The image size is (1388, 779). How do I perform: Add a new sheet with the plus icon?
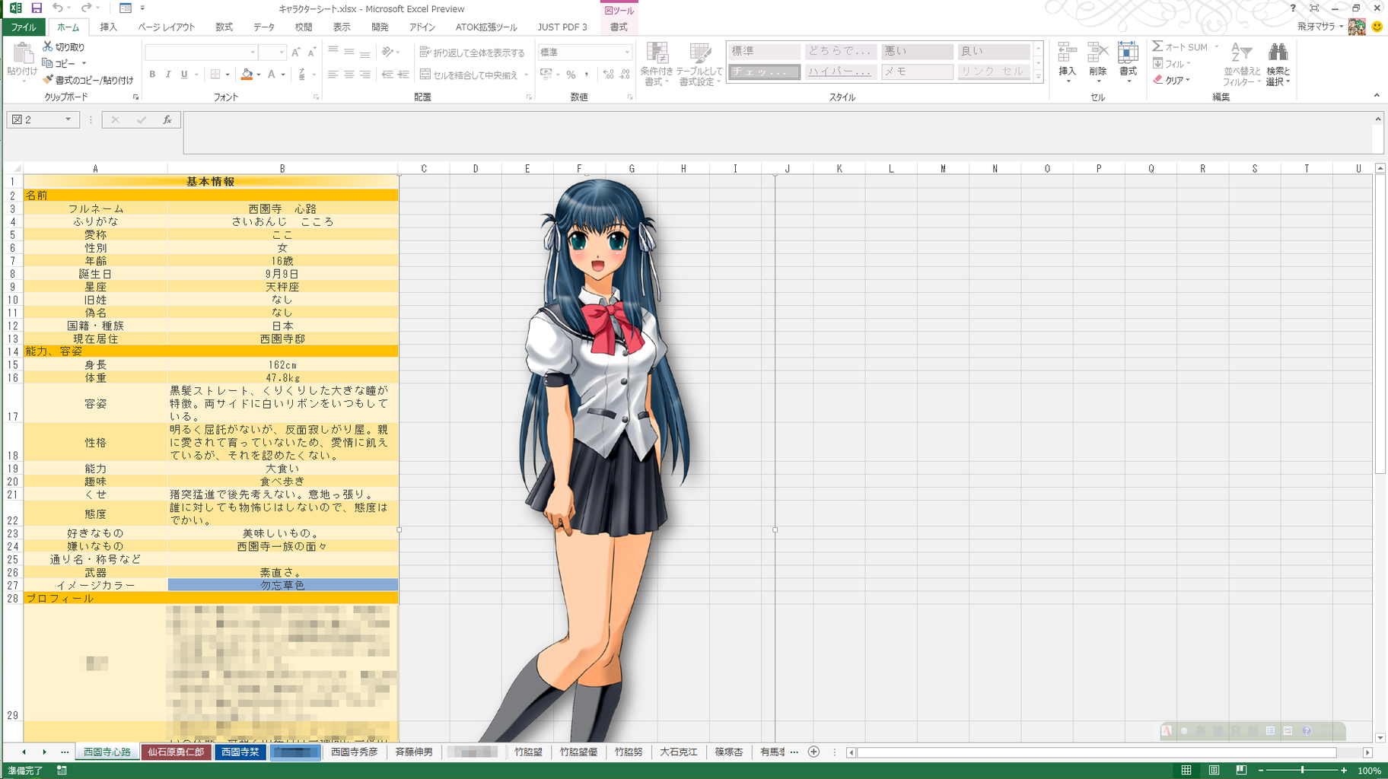coord(813,752)
